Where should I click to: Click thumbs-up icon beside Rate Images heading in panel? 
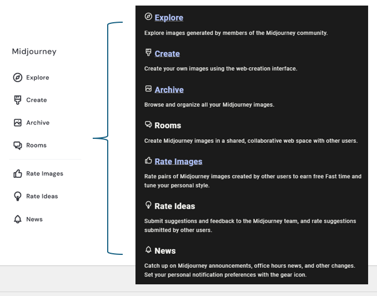[148, 160]
